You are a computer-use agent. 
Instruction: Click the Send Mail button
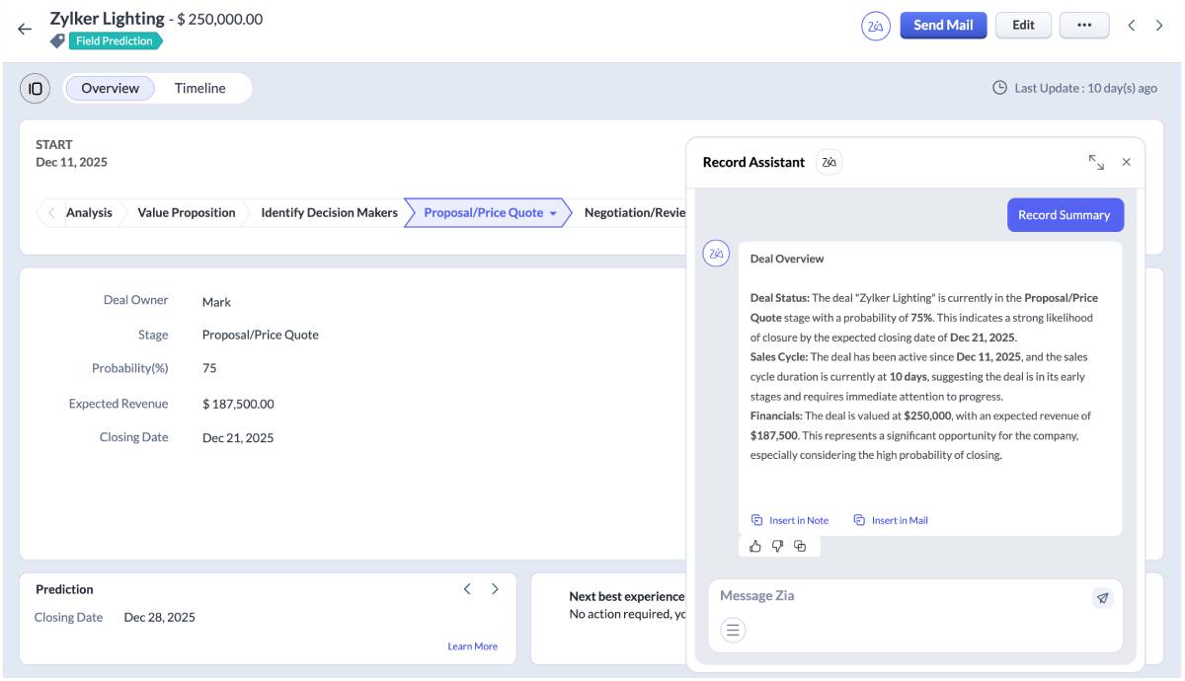943,25
